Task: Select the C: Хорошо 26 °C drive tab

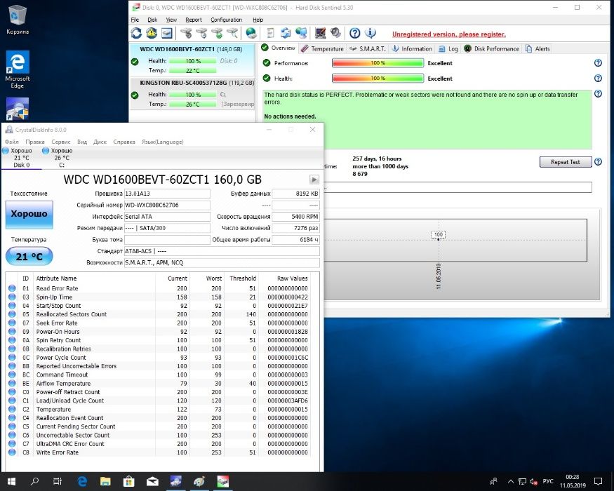Action: (x=62, y=158)
